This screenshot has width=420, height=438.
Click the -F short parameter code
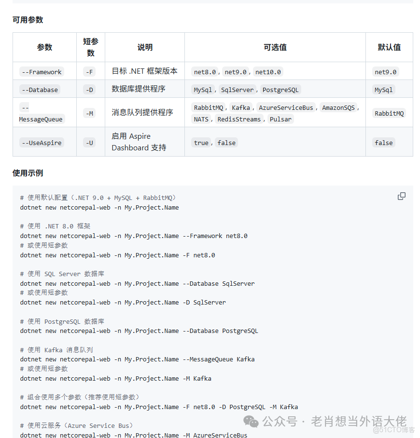[90, 71]
